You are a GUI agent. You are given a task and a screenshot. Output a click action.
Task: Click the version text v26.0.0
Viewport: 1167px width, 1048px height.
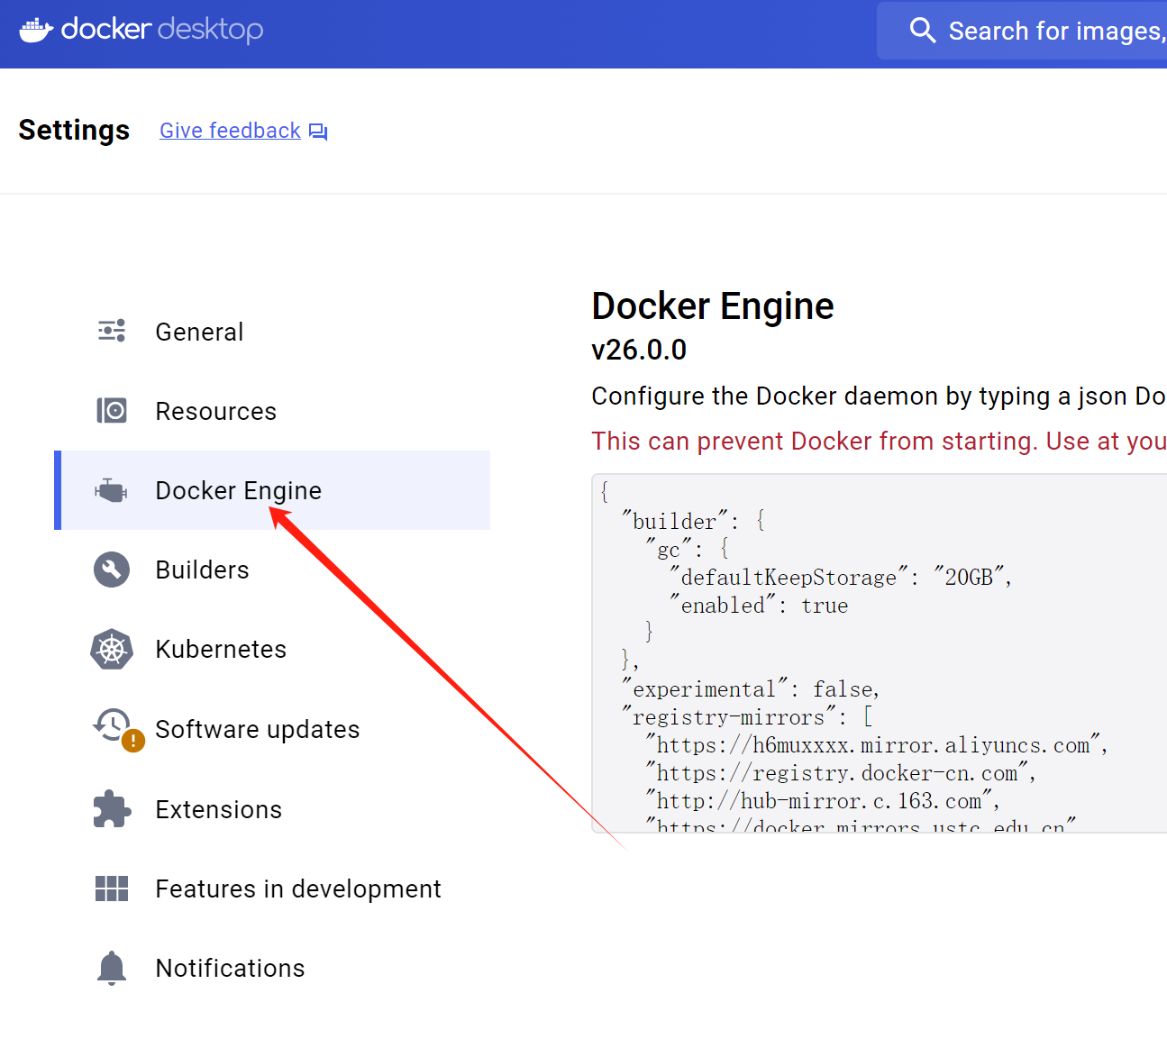639,350
